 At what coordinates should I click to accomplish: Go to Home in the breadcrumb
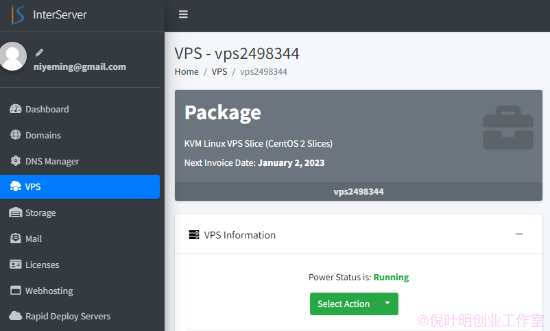tap(187, 71)
